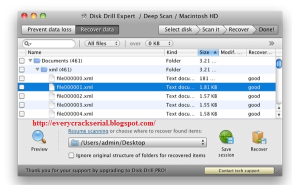Viewport: 292px width, 185px height.
Task: Tick the Documents (461) folder checkbox
Action: (x=22, y=60)
